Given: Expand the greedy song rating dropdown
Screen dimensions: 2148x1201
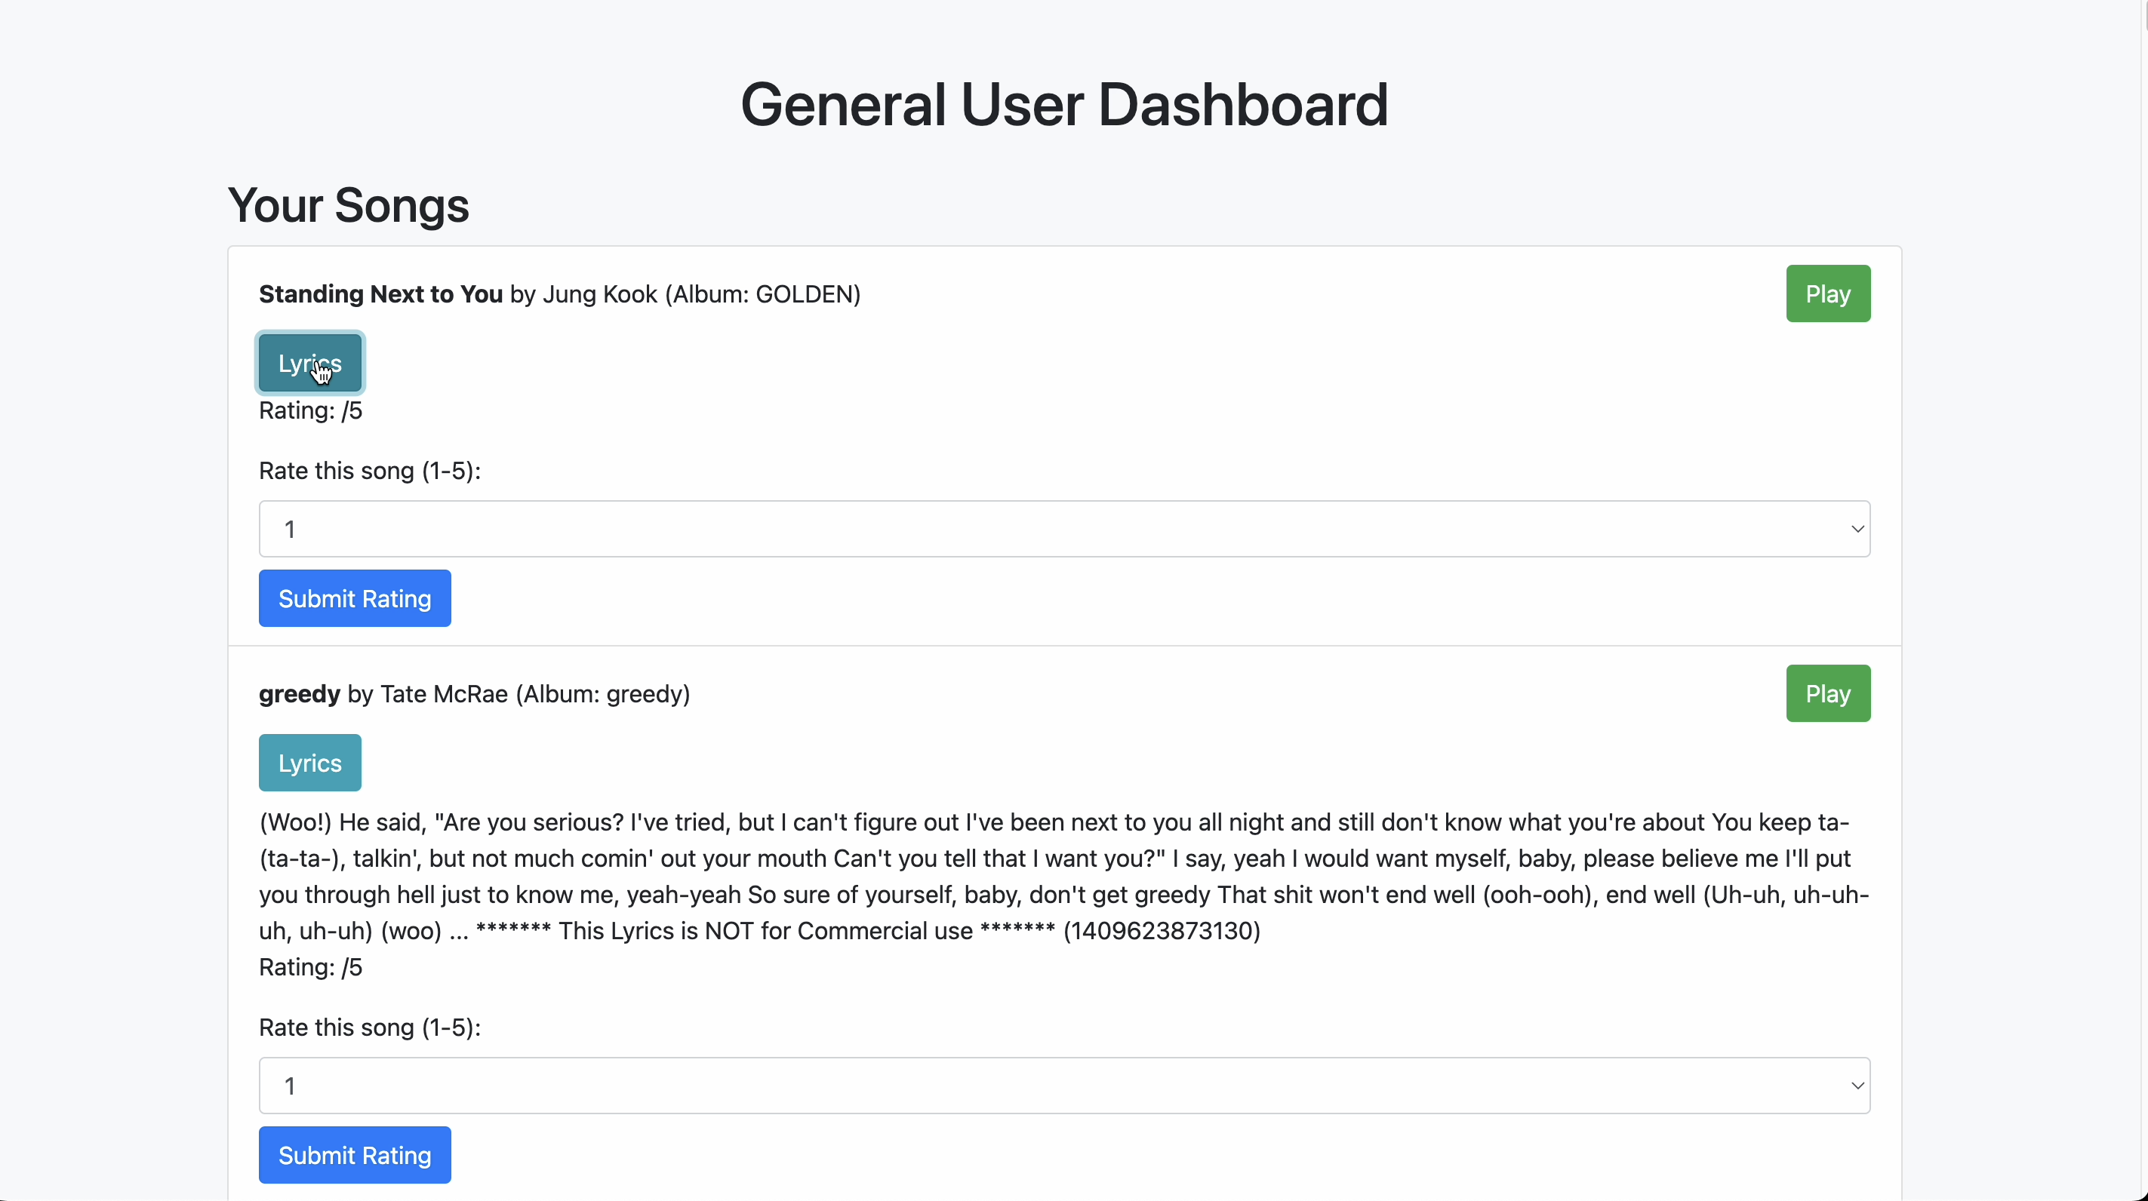Looking at the screenshot, I should click(1064, 1086).
